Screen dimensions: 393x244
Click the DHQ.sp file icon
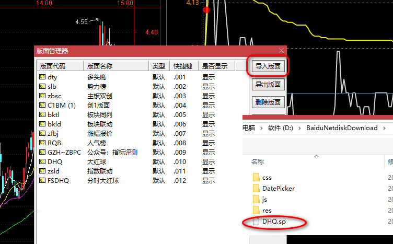pos(256,221)
